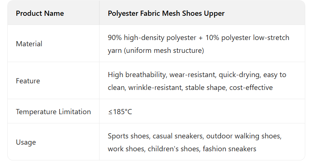Select the 'Usage' row label
This screenshot has width=310, height=163.
point(26,142)
